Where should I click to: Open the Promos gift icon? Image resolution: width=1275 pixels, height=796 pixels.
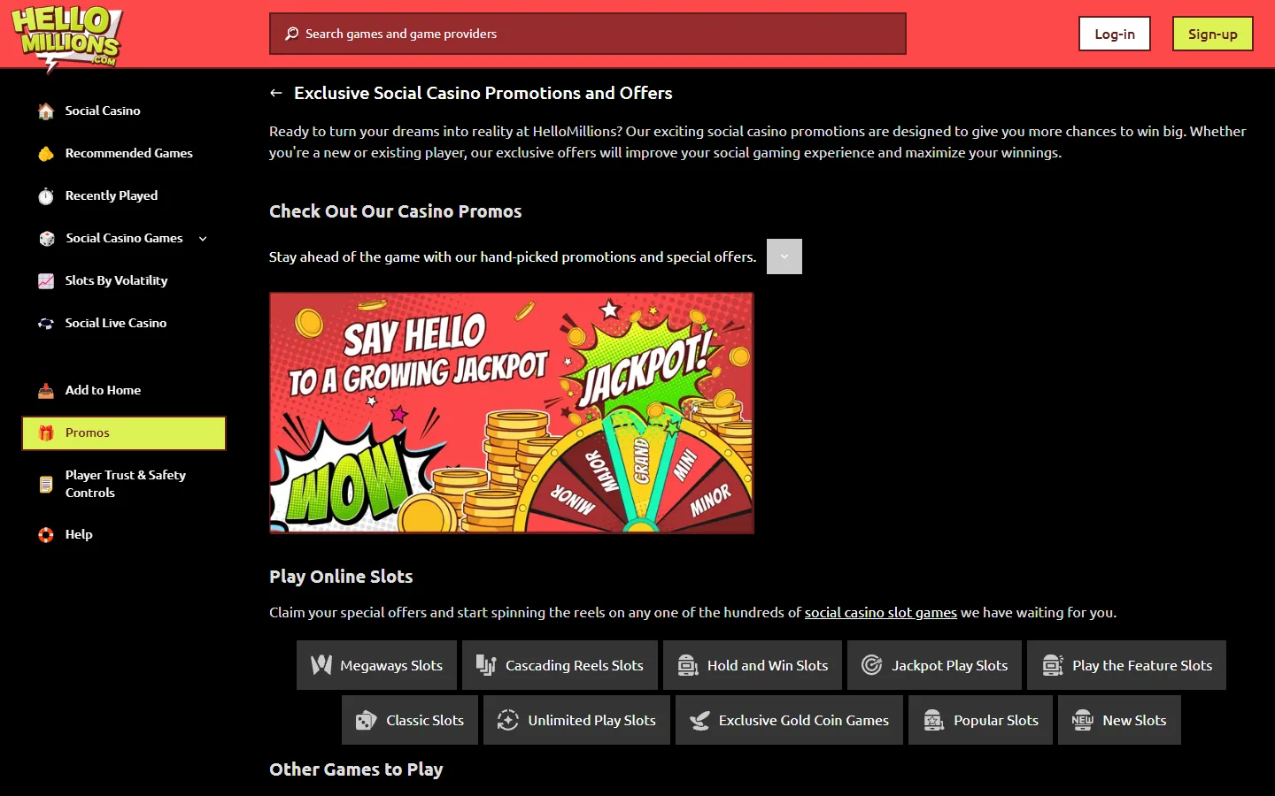click(x=46, y=432)
